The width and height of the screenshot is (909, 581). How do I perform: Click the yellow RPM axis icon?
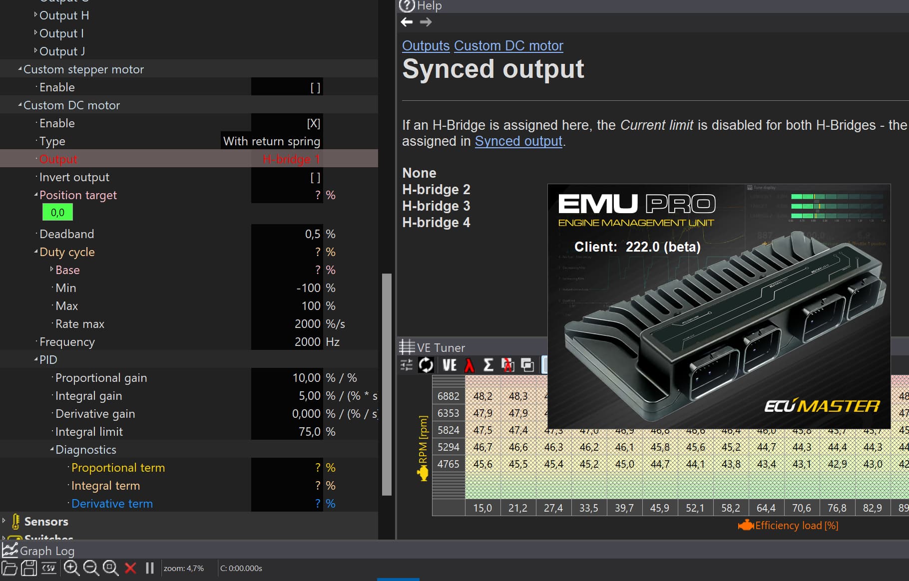coord(424,473)
